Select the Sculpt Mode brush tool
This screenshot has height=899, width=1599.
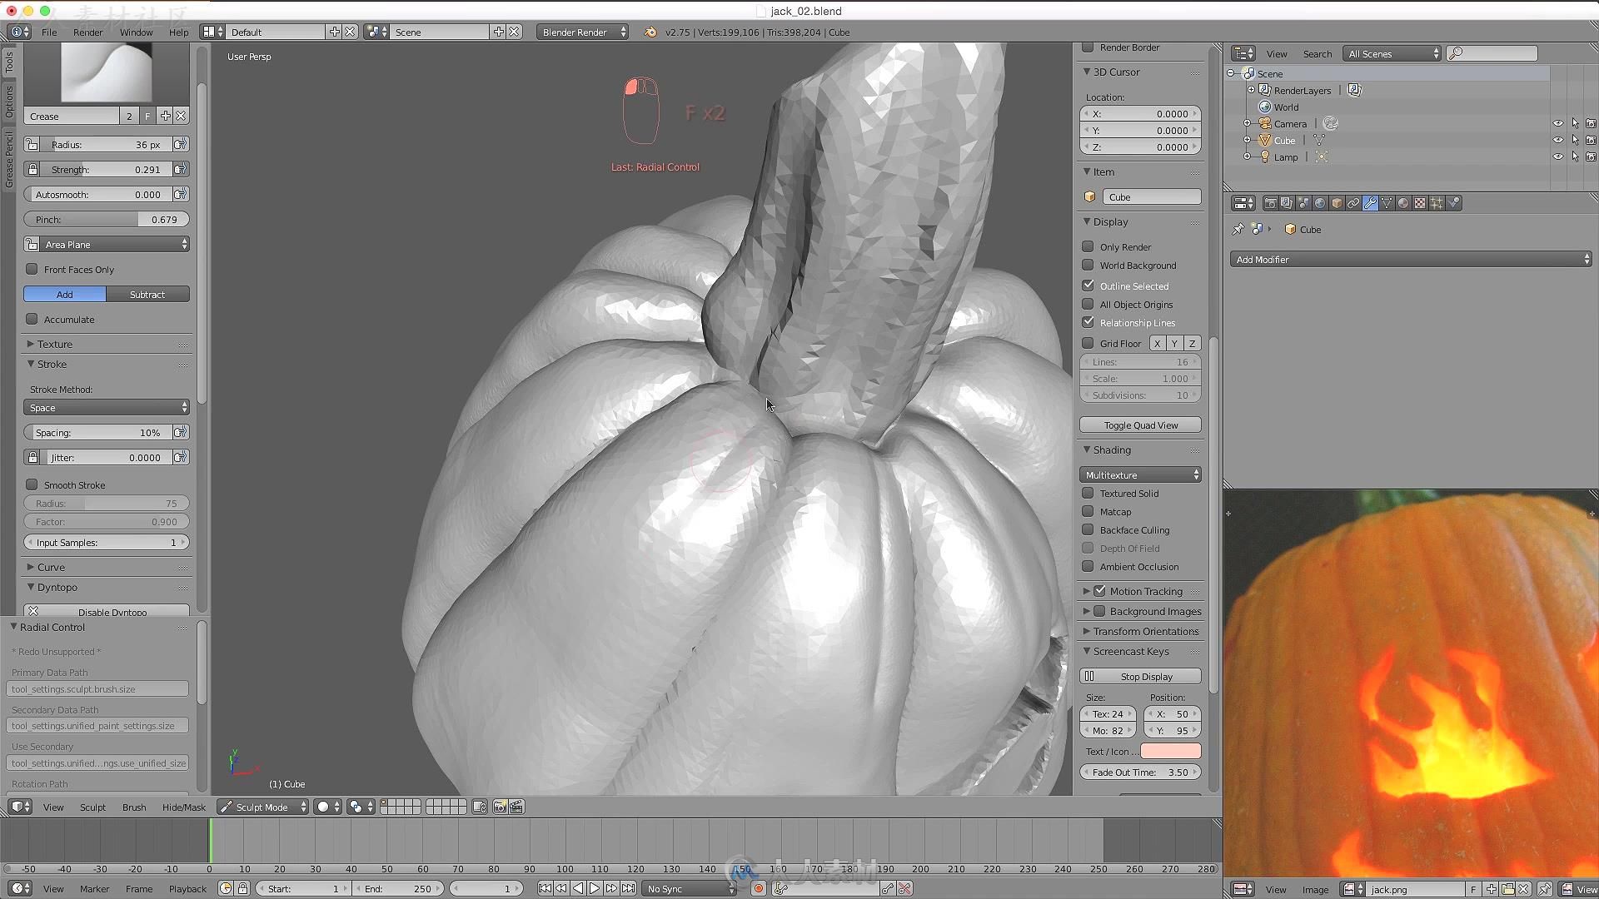[133, 807]
